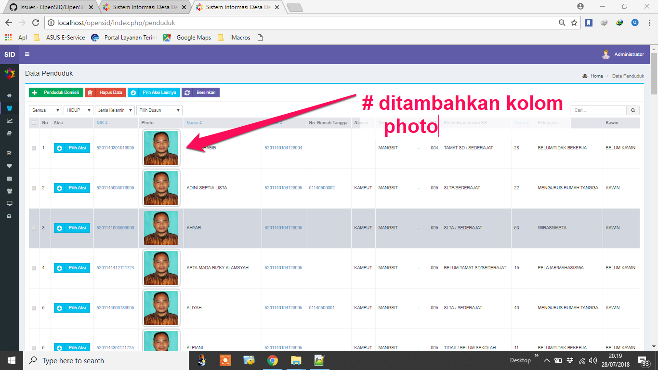
Task: Tick the checkbox for row 3 AHYAR
Action: click(34, 228)
